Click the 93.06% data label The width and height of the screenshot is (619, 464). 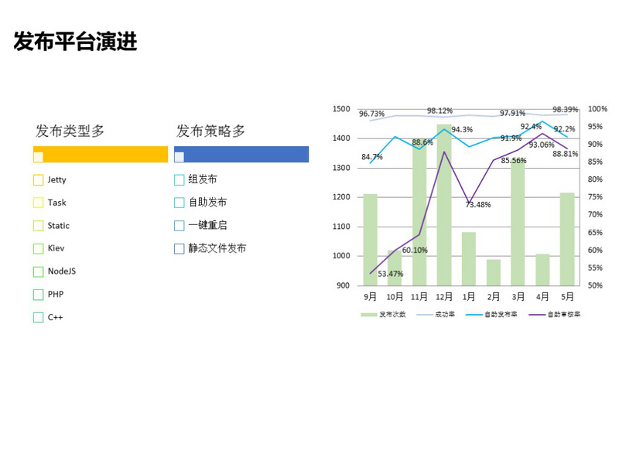point(542,145)
